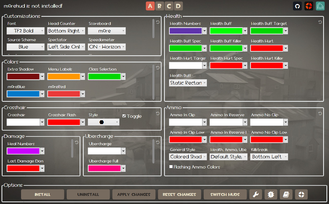This screenshot has height=204, width=329.
Task: Open the Killstreak dropdown set to Bottom Left
Action: (269, 157)
